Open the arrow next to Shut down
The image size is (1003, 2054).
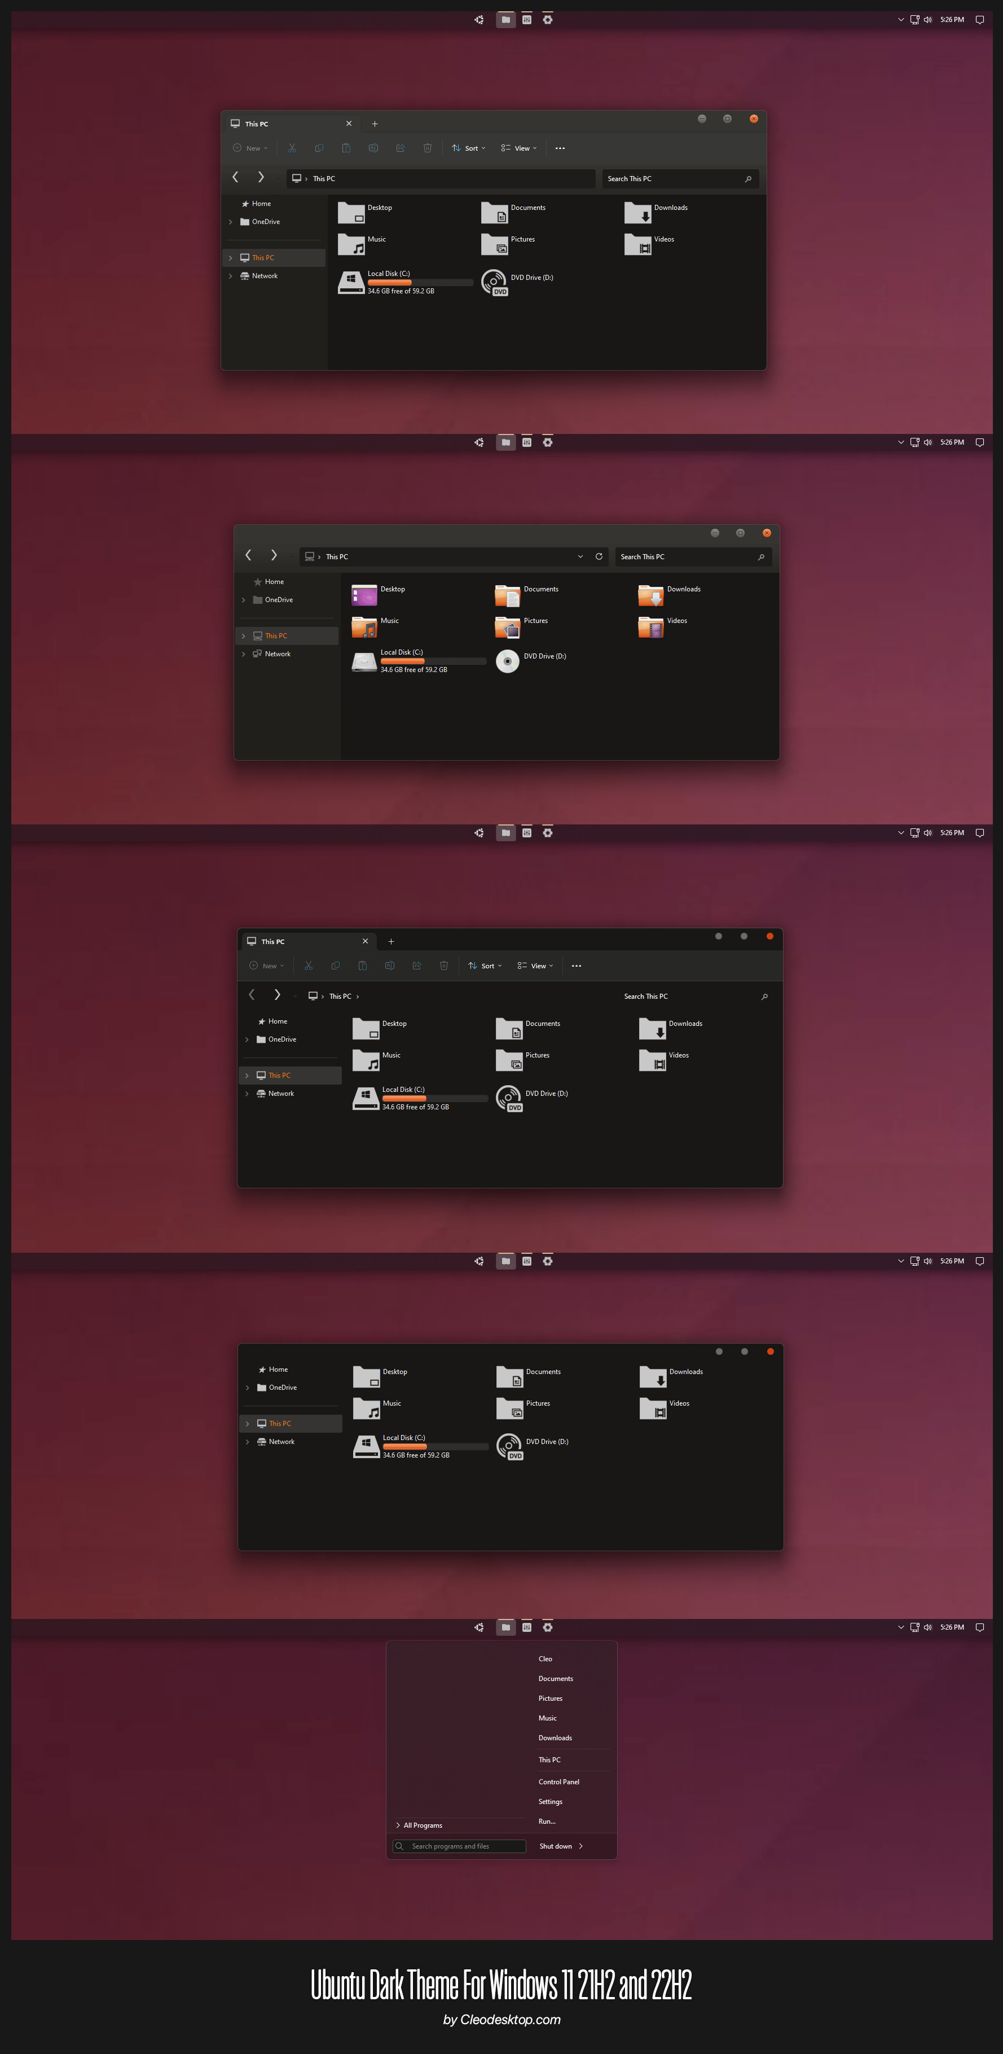coord(581,1846)
